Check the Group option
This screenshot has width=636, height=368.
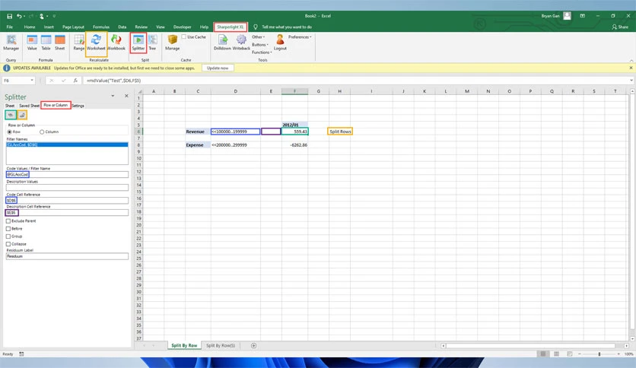coord(8,236)
